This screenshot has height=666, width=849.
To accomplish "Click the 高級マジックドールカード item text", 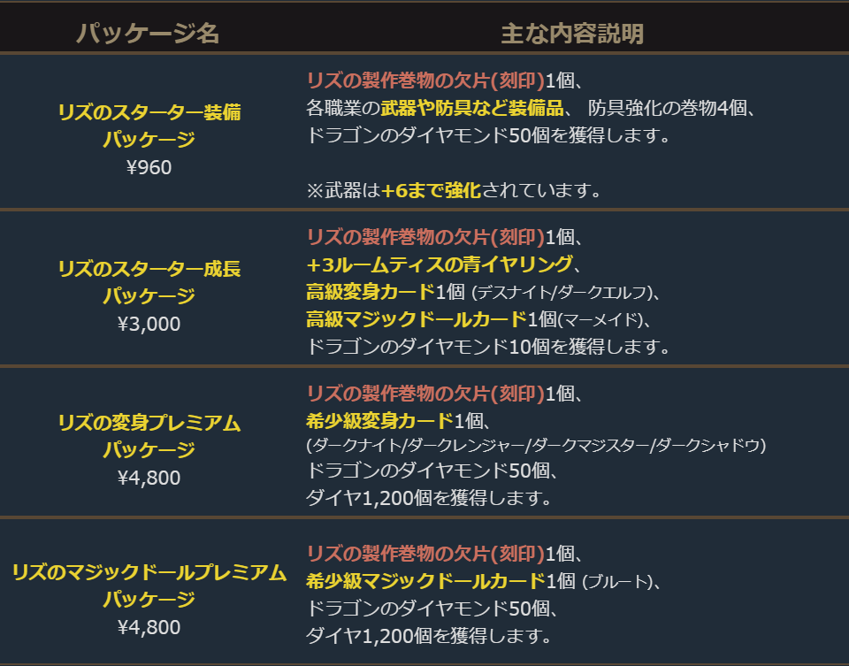I will click(417, 318).
